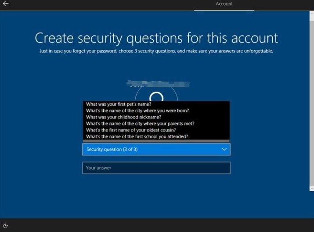Select 'first name of your oldest cousin' option
The width and height of the screenshot is (314, 232).
tap(131, 130)
